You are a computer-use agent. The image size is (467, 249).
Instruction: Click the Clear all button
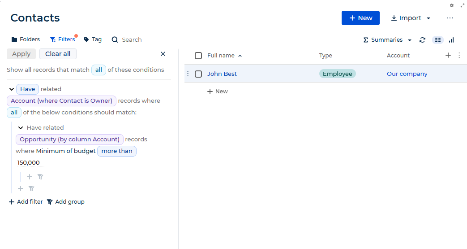click(x=58, y=54)
